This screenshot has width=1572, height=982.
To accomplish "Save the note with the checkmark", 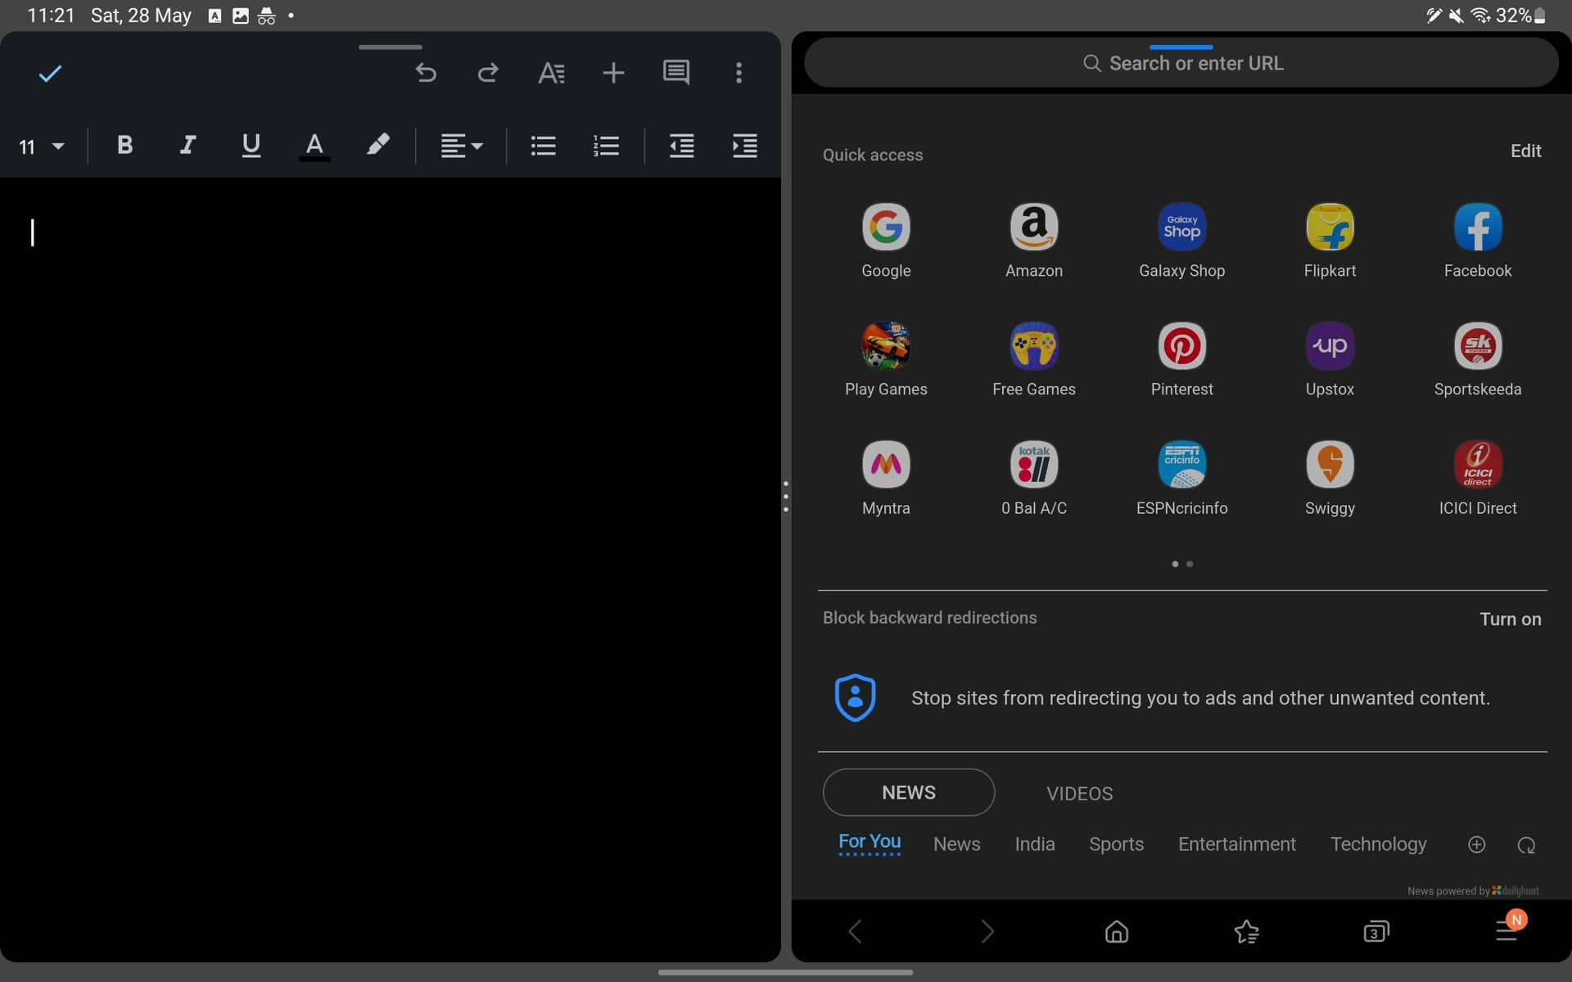I will [49, 74].
